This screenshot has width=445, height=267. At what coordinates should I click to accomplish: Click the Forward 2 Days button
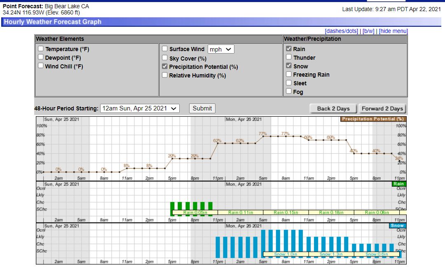point(382,109)
